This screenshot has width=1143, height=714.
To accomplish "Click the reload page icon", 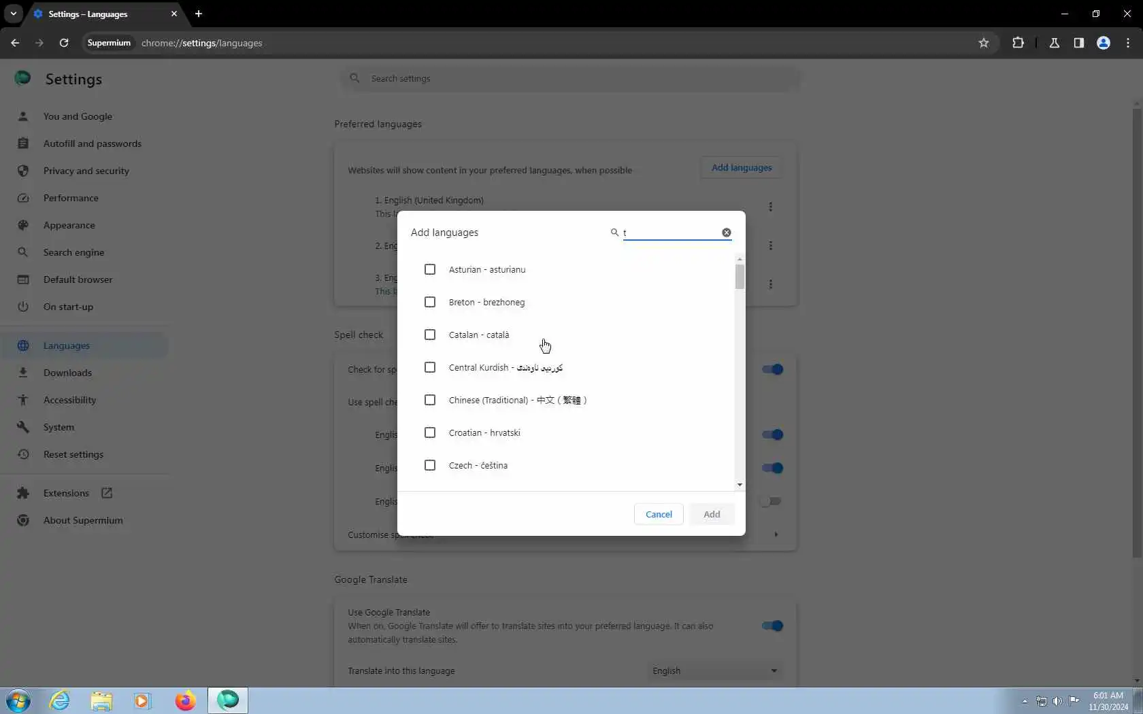I will point(64,43).
